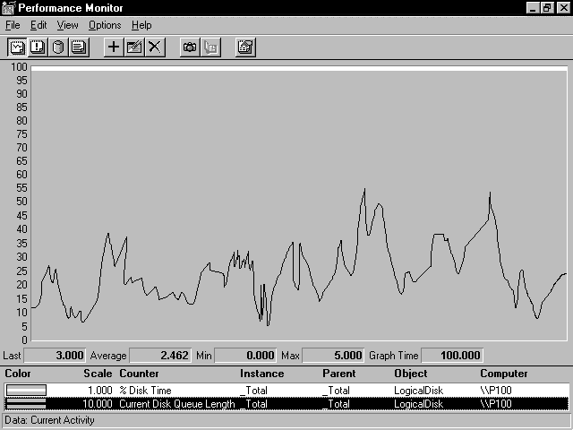Screen dimensions: 573x430
Task: Click the Scale column header
Action: pos(98,374)
